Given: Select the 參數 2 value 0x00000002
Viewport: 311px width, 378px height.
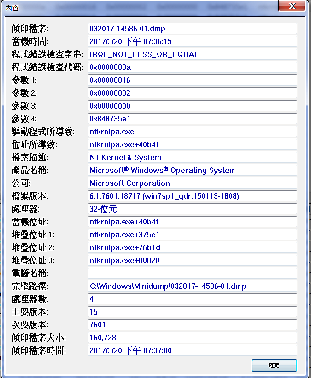Looking at the screenshot, I should point(193,93).
